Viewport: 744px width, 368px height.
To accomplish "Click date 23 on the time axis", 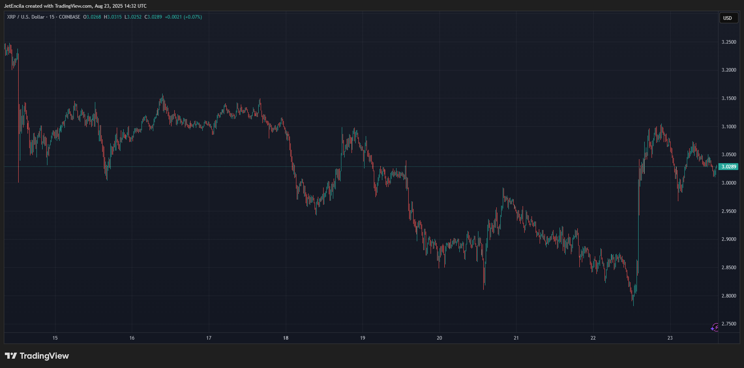I will click(x=670, y=338).
